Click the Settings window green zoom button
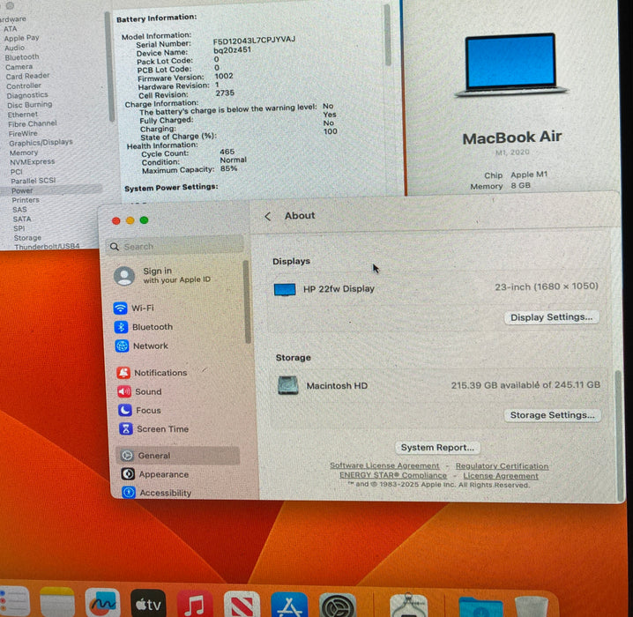633x617 pixels. tap(144, 220)
